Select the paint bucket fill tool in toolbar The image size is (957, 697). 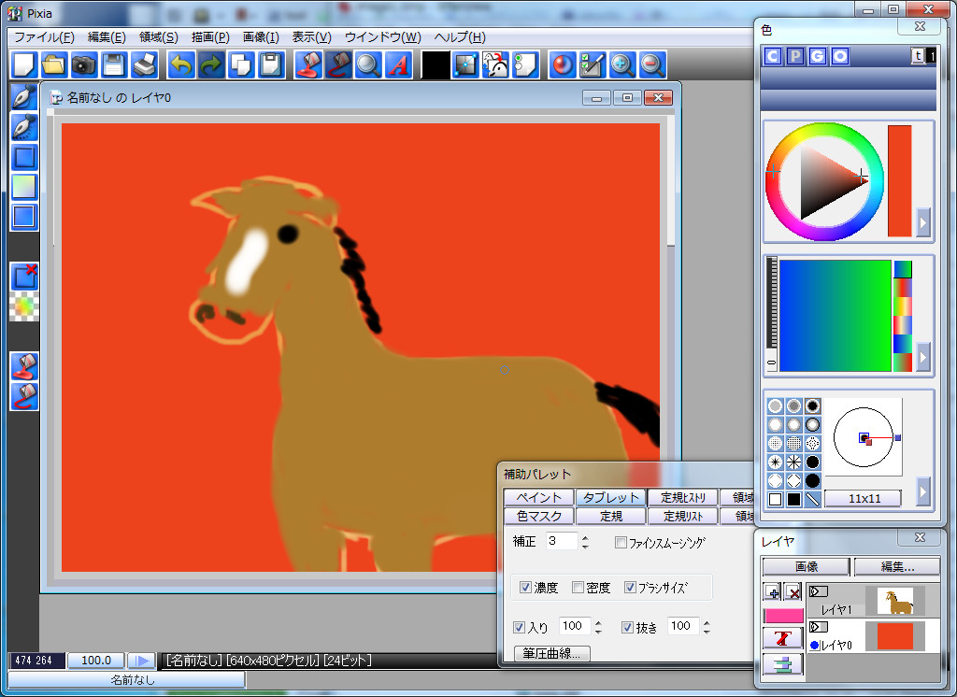tap(308, 64)
